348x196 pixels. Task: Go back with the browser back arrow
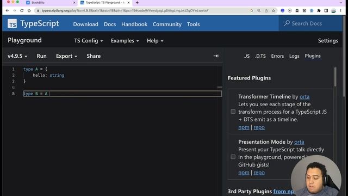coord(7,10)
